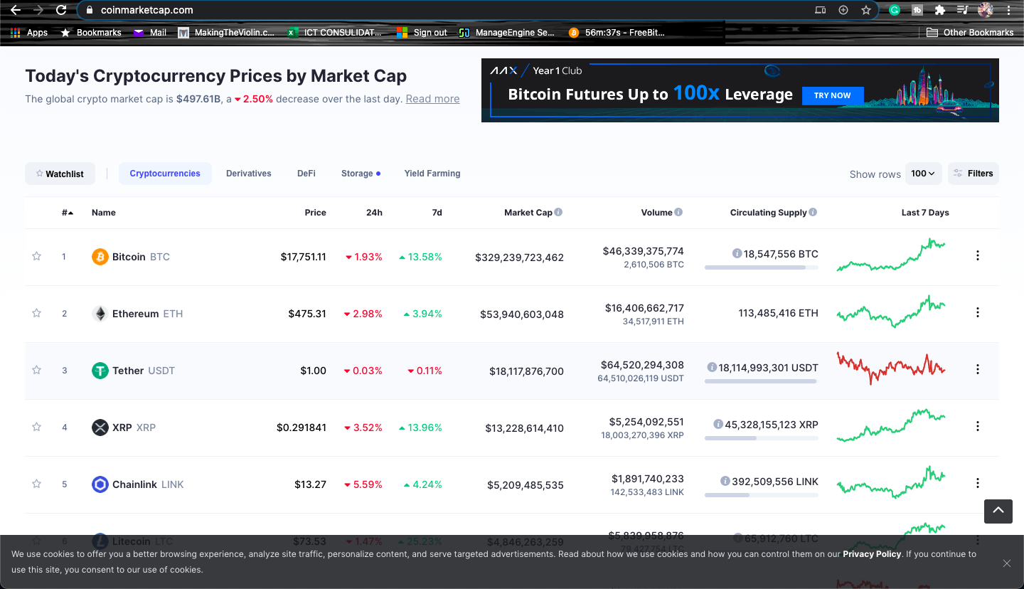This screenshot has width=1024, height=589.
Task: Open the Filters button
Action: tap(974, 174)
